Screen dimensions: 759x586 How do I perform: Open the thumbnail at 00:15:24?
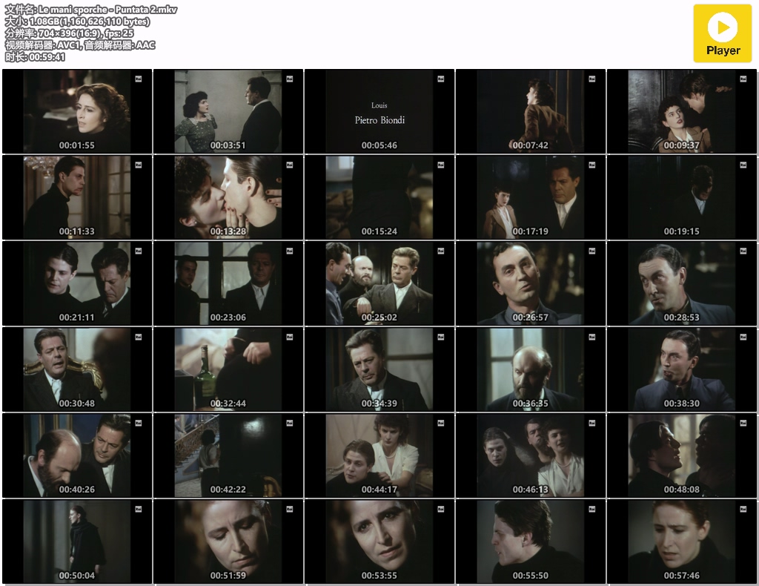pyautogui.click(x=379, y=197)
